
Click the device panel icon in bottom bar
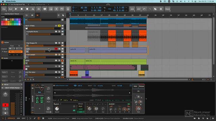39,118
